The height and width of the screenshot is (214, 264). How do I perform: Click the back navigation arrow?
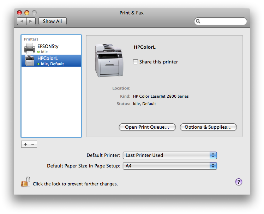[22, 21]
